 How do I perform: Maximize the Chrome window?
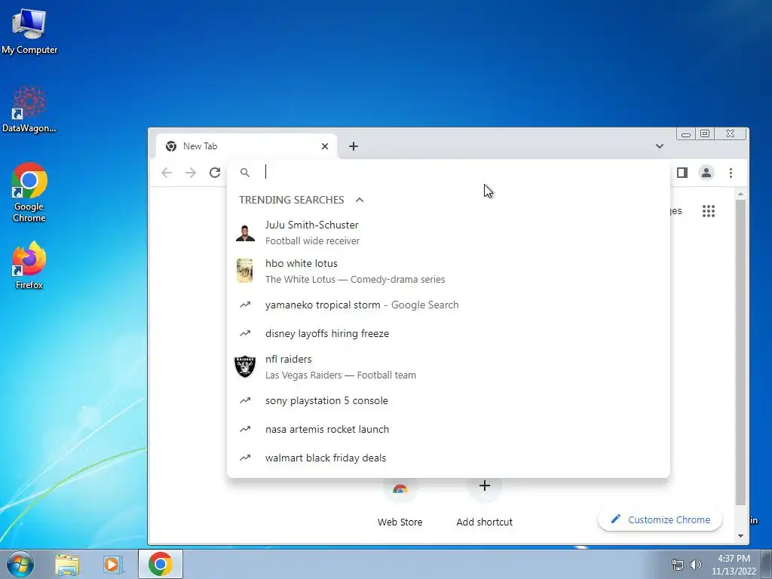click(x=705, y=134)
